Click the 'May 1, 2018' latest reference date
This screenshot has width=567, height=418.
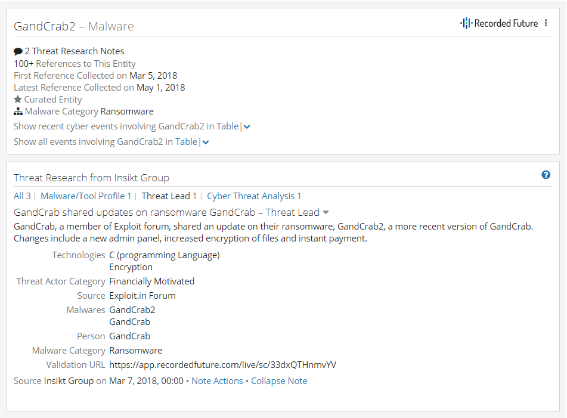pos(160,88)
